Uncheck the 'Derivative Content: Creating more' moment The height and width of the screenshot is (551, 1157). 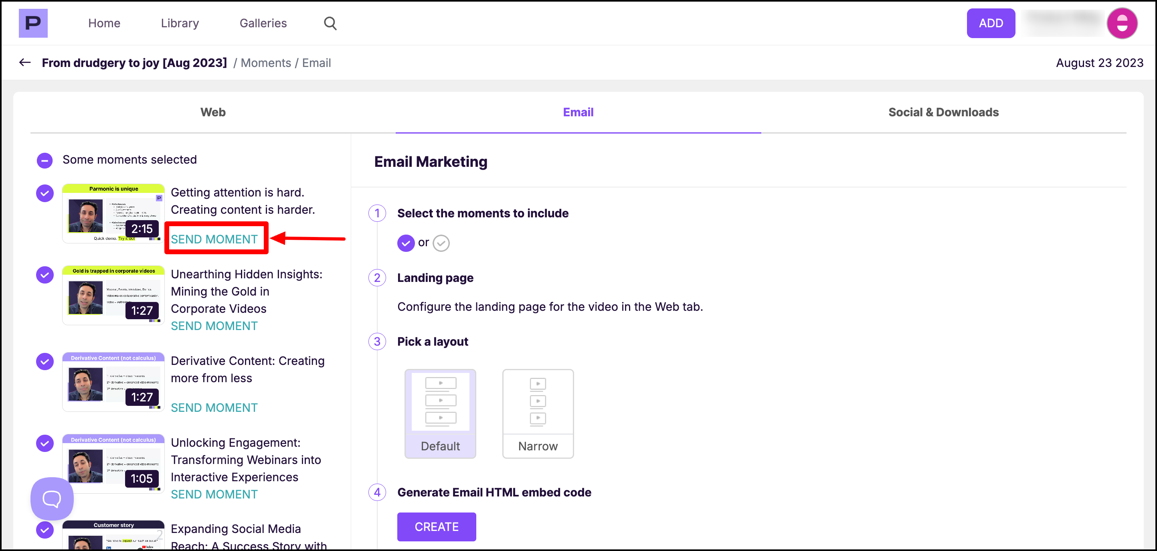(44, 361)
